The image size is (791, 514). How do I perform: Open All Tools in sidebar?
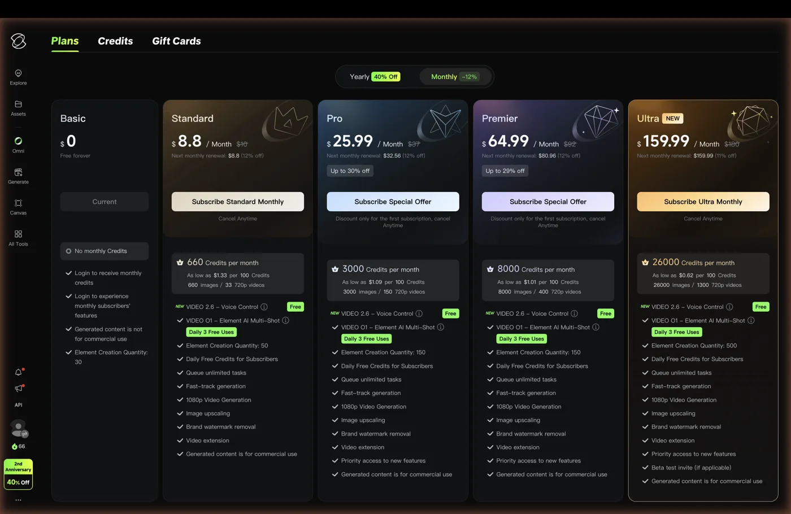(x=18, y=238)
